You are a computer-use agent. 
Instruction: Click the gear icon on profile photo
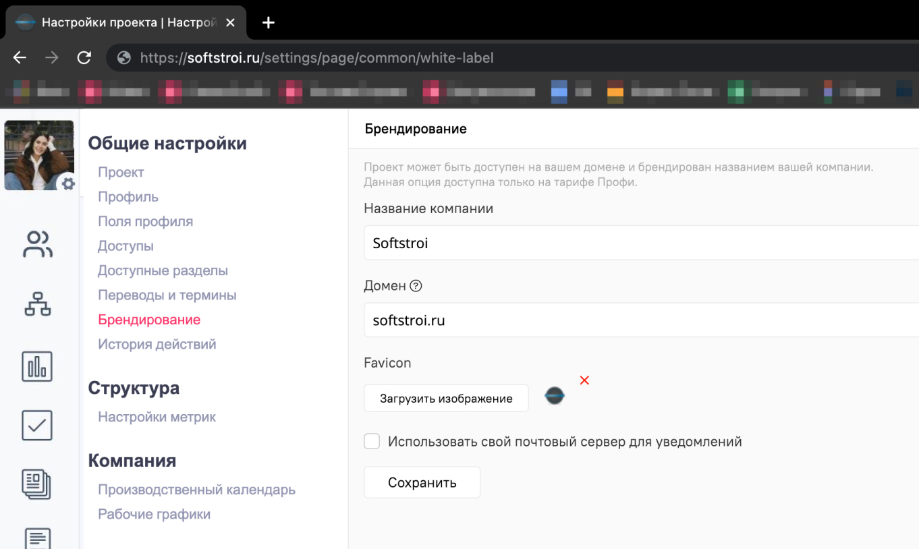pos(68,183)
